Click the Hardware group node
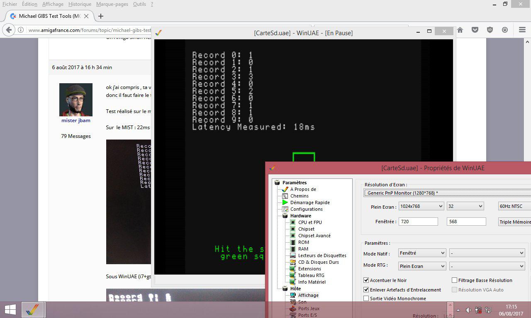 pos(300,216)
